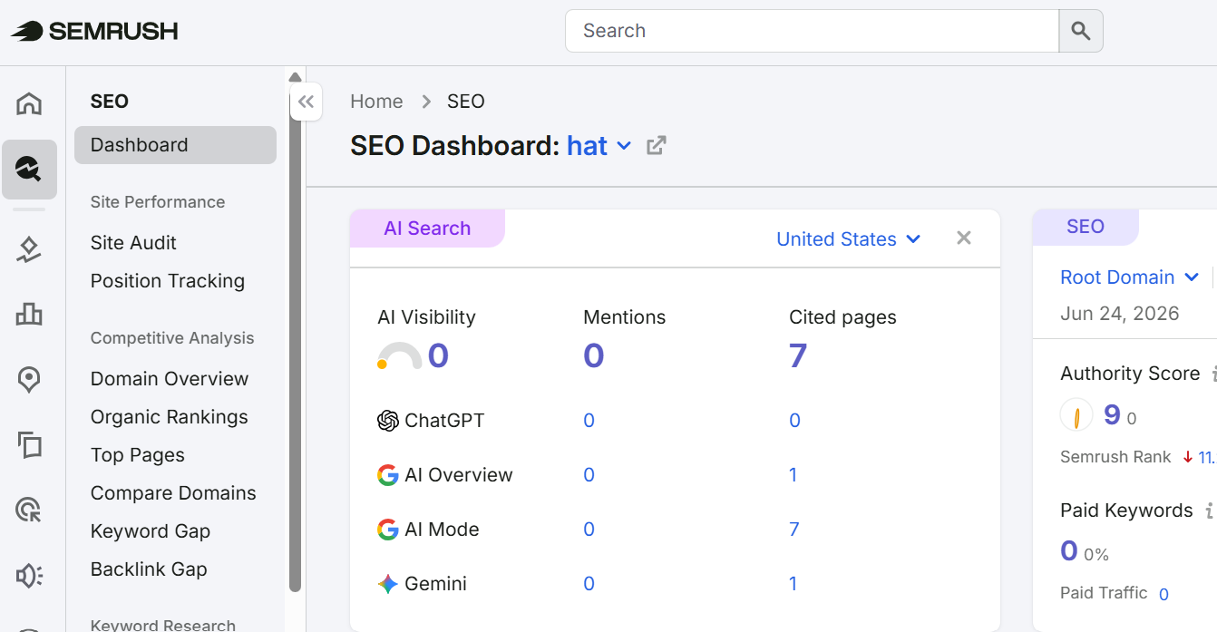Click the Paid Traffic value 0
Viewport: 1217px width, 632px height.
[1163, 595]
